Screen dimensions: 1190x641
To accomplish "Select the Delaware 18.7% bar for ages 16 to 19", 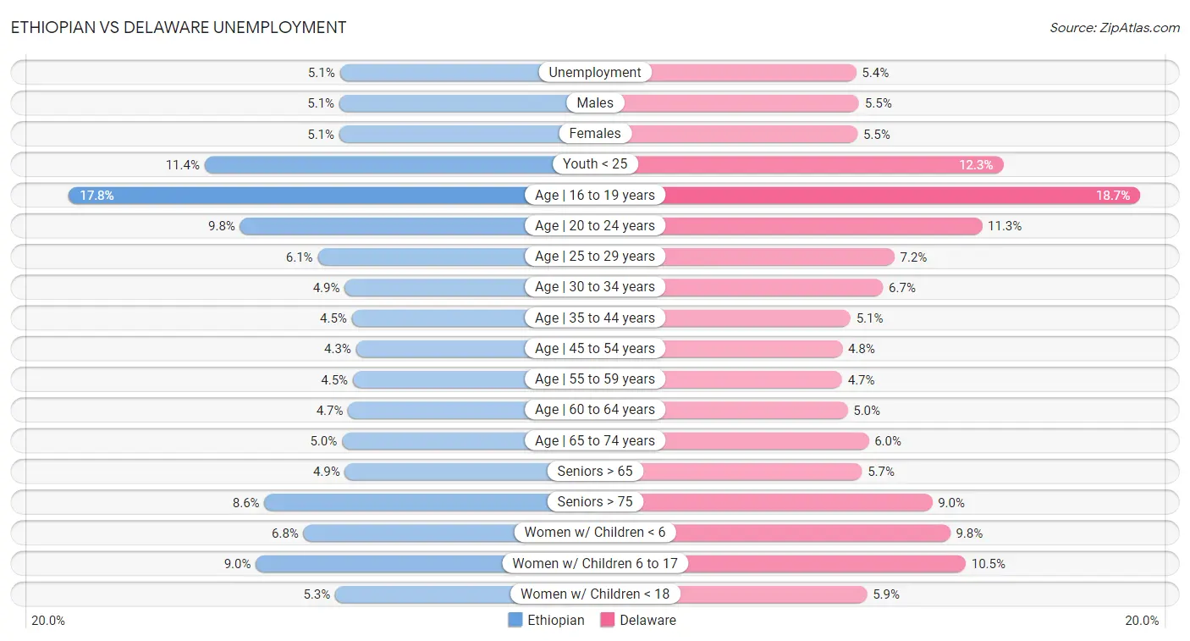I will [901, 195].
